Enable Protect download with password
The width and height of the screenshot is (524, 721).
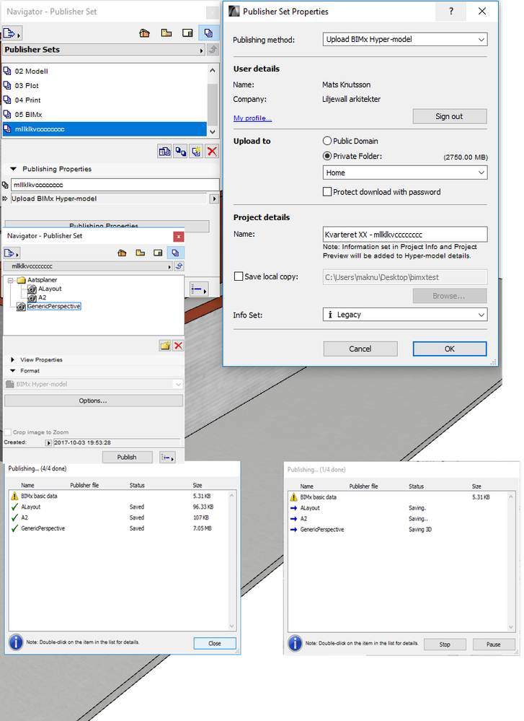[327, 192]
